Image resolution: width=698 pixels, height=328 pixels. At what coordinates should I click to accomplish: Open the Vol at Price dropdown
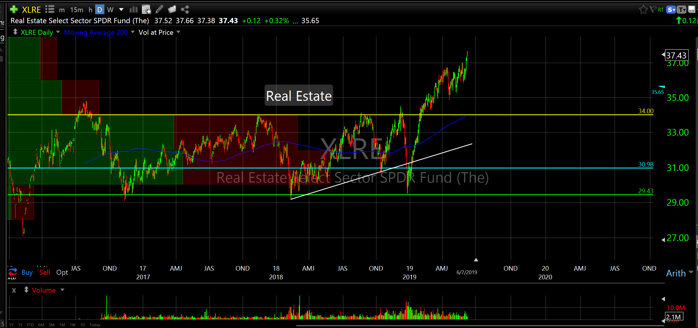coord(178,32)
